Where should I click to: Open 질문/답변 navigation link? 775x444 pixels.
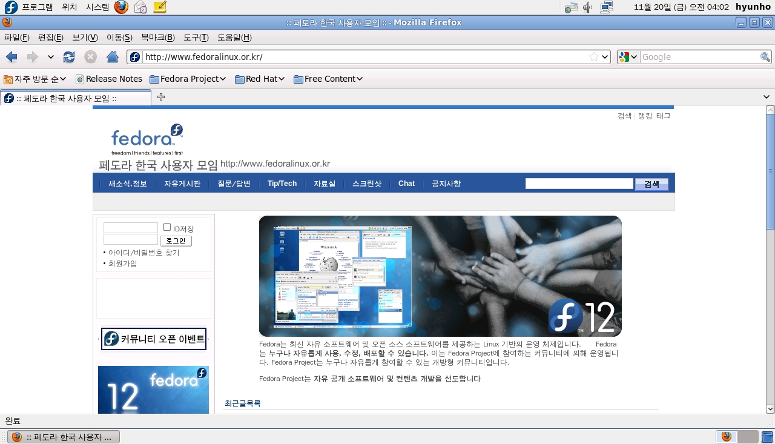point(234,184)
